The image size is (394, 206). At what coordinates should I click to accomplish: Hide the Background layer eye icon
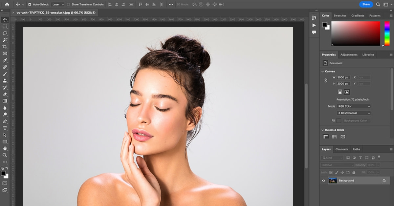tap(324, 180)
